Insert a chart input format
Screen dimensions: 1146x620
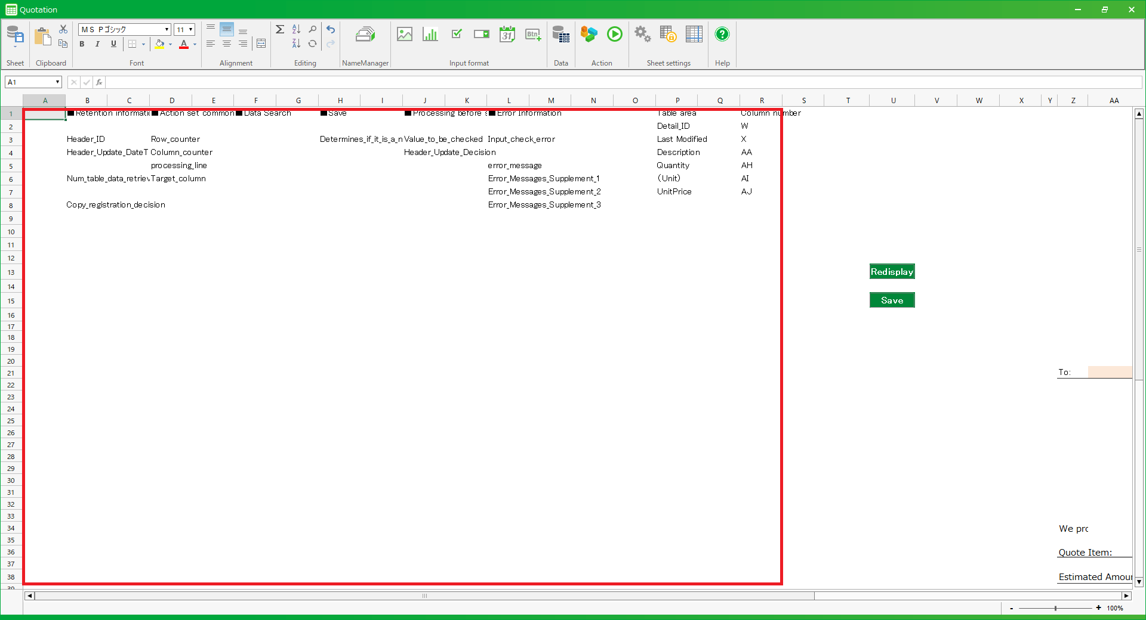click(430, 35)
